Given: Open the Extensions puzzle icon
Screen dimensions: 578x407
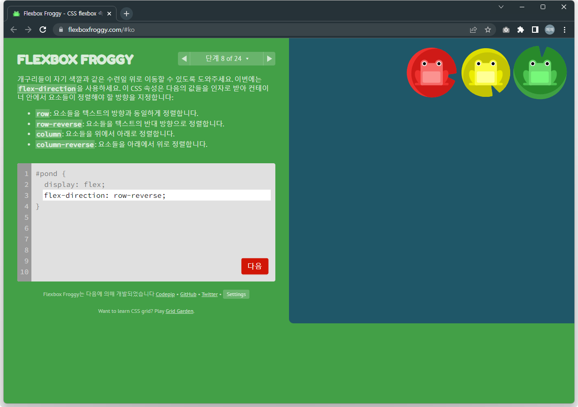Looking at the screenshot, I should [521, 30].
